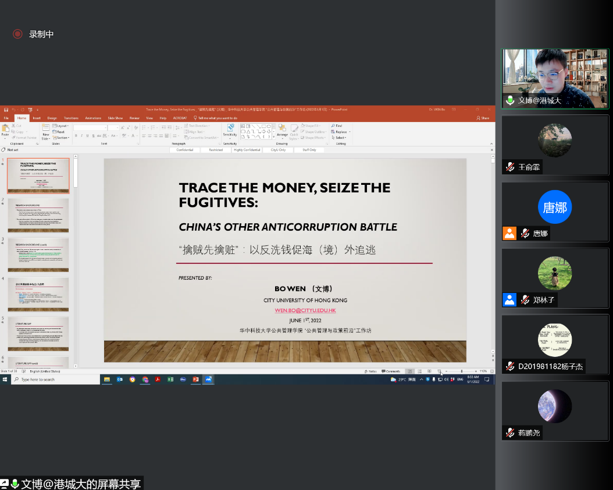613x490 pixels.
Task: Click Find in the Editing group
Action: point(337,126)
